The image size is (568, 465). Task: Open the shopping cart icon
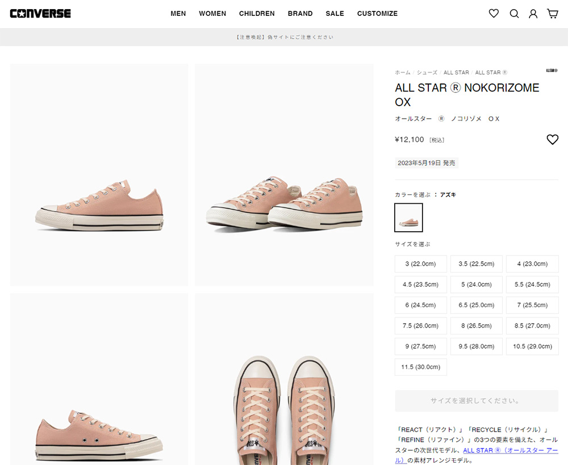[x=553, y=14]
